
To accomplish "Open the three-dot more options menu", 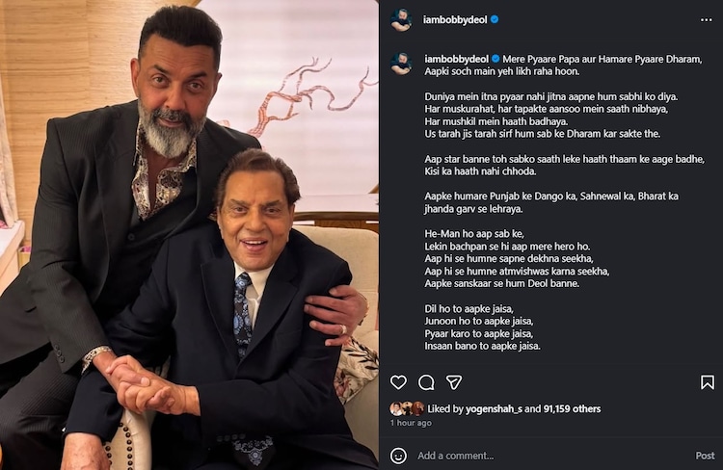I will pos(707,19).
